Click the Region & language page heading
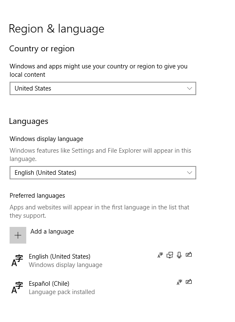This screenshot has width=235, height=322. [x=57, y=29]
